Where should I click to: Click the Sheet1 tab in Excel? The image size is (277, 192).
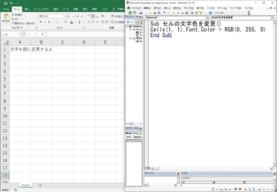pyautogui.click(x=26, y=185)
